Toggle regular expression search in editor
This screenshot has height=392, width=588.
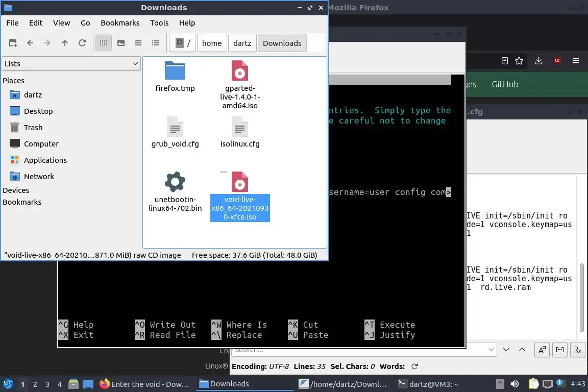577,350
